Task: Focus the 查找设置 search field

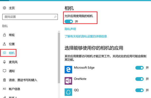Action: point(30,17)
